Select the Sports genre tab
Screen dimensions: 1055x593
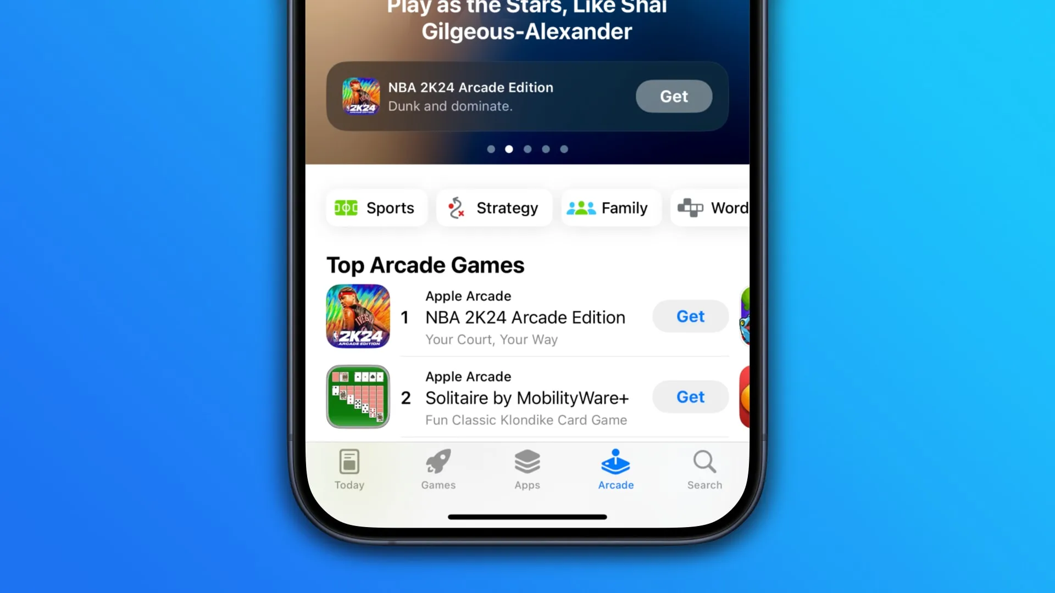[374, 208]
